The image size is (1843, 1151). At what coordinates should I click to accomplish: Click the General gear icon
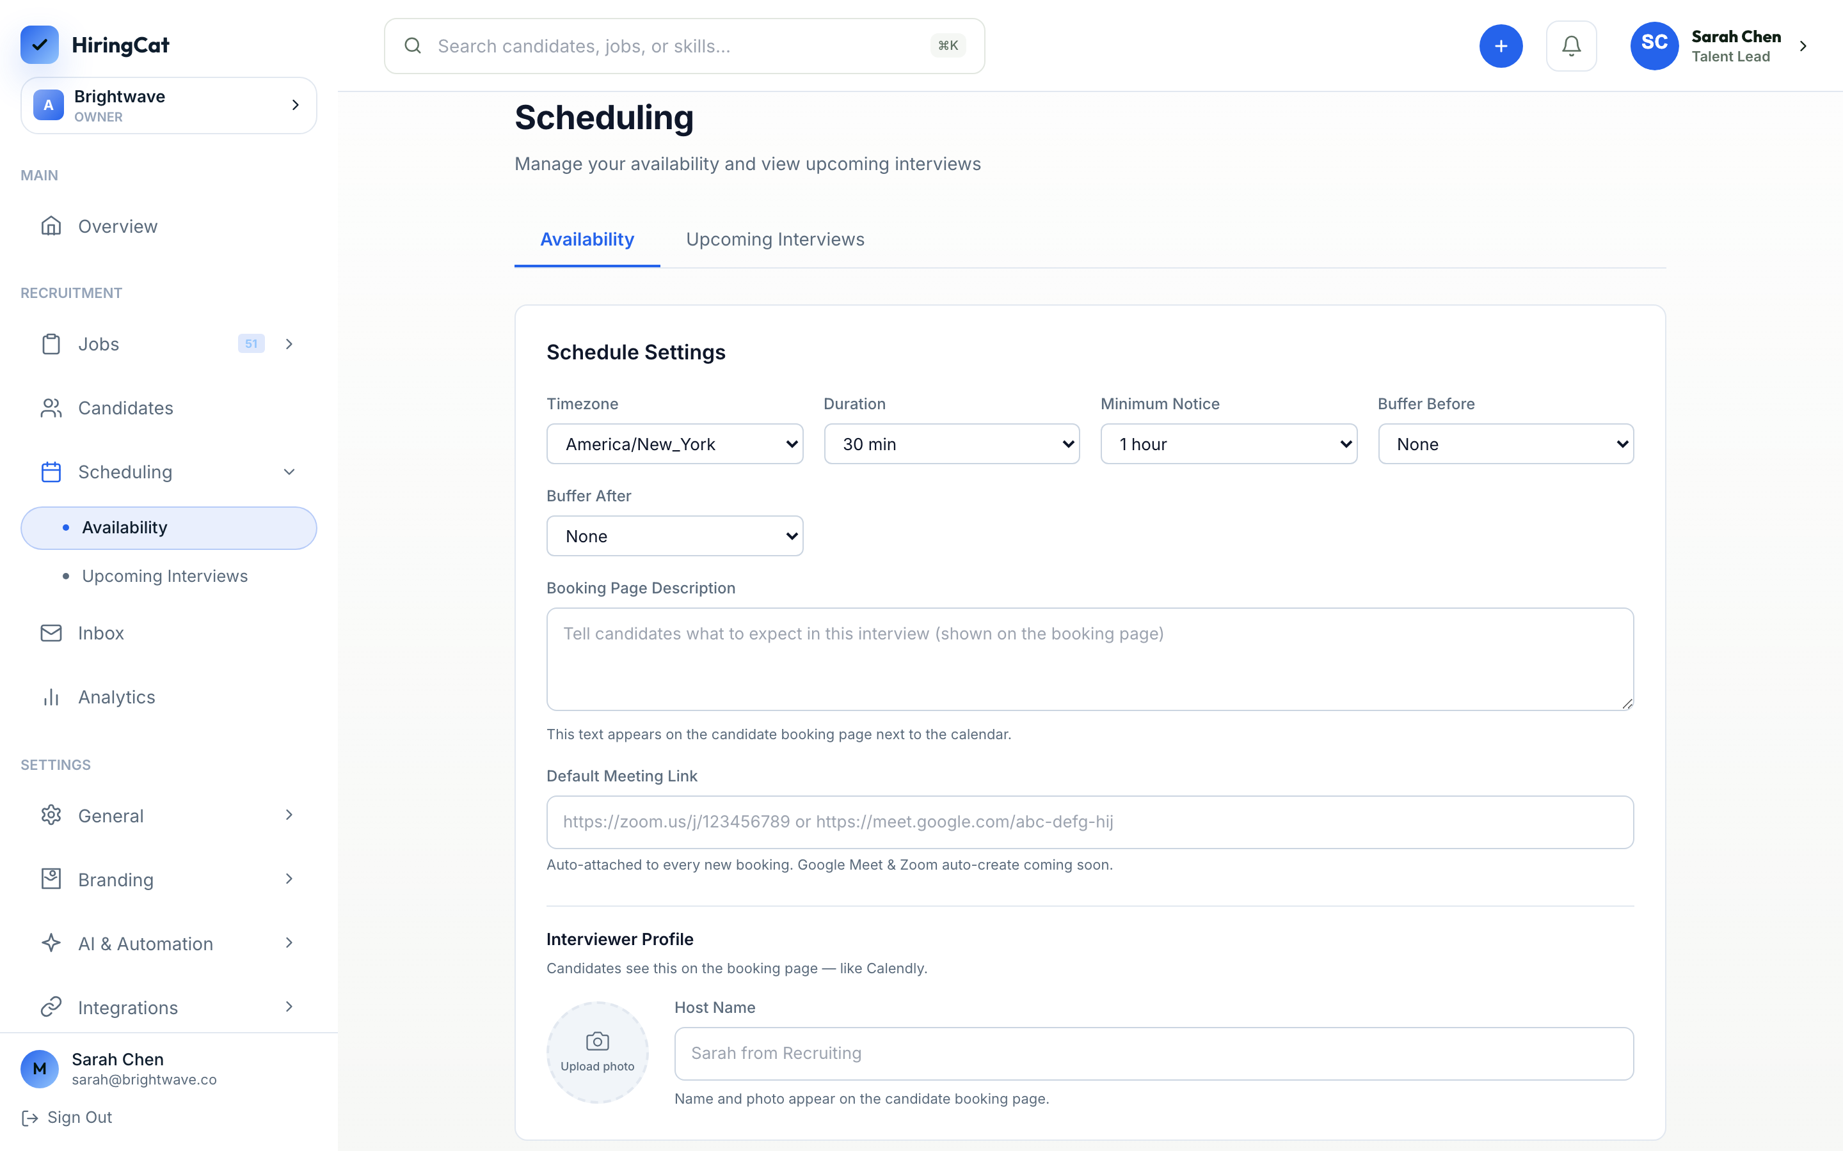[51, 815]
